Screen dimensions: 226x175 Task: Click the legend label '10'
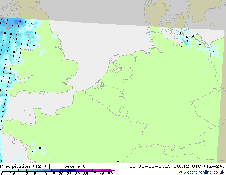pyautogui.click(x=45, y=174)
